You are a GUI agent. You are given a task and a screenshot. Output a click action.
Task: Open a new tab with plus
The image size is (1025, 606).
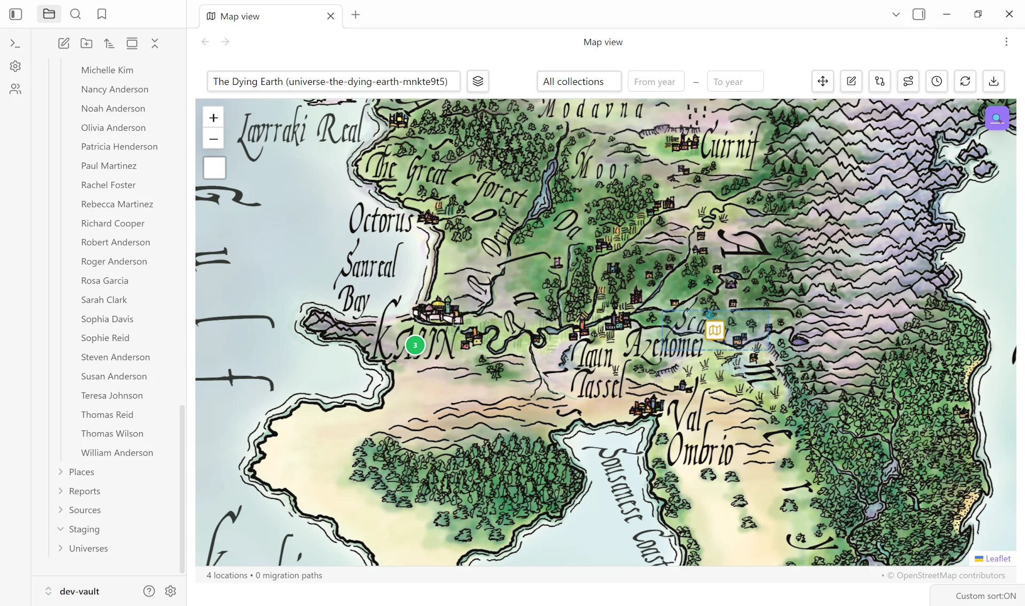[x=356, y=15]
